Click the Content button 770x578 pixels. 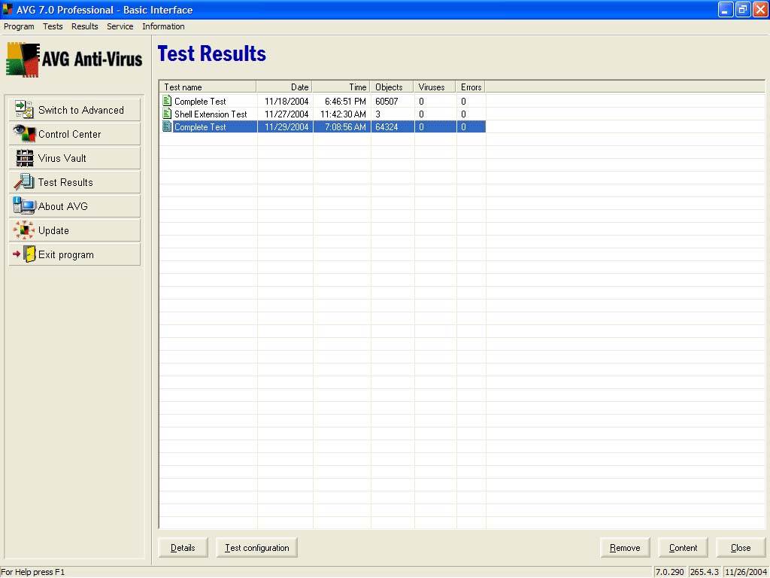tap(683, 548)
